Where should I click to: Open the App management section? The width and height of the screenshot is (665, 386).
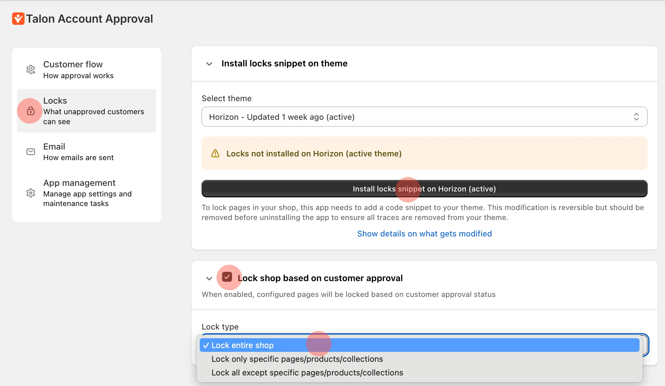pyautogui.click(x=80, y=193)
